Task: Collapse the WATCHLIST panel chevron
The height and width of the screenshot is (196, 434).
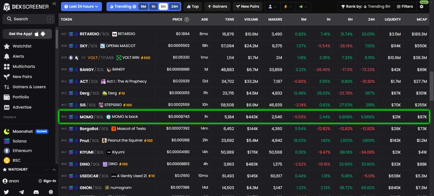Action: point(54,169)
